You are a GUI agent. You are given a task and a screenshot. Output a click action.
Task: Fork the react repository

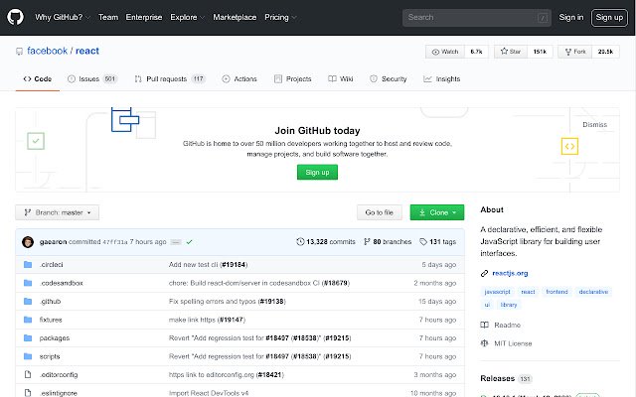click(x=575, y=52)
